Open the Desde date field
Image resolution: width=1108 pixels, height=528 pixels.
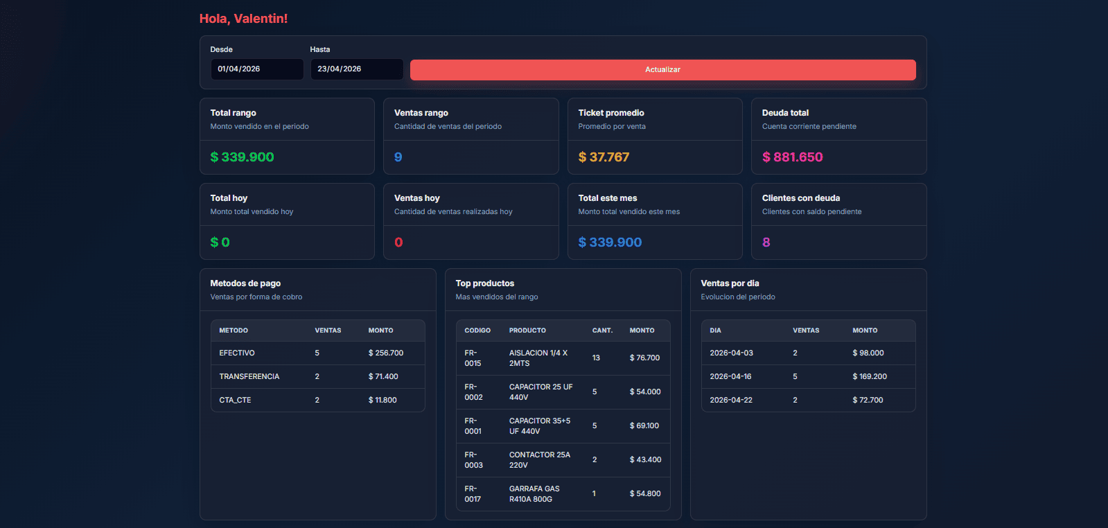(257, 69)
